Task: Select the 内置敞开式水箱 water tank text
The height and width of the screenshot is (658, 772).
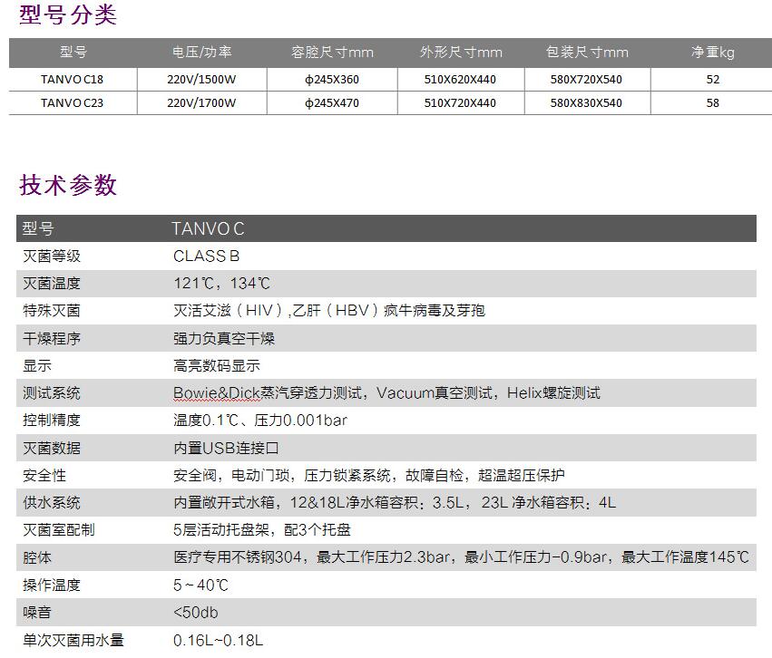Action: click(395, 503)
